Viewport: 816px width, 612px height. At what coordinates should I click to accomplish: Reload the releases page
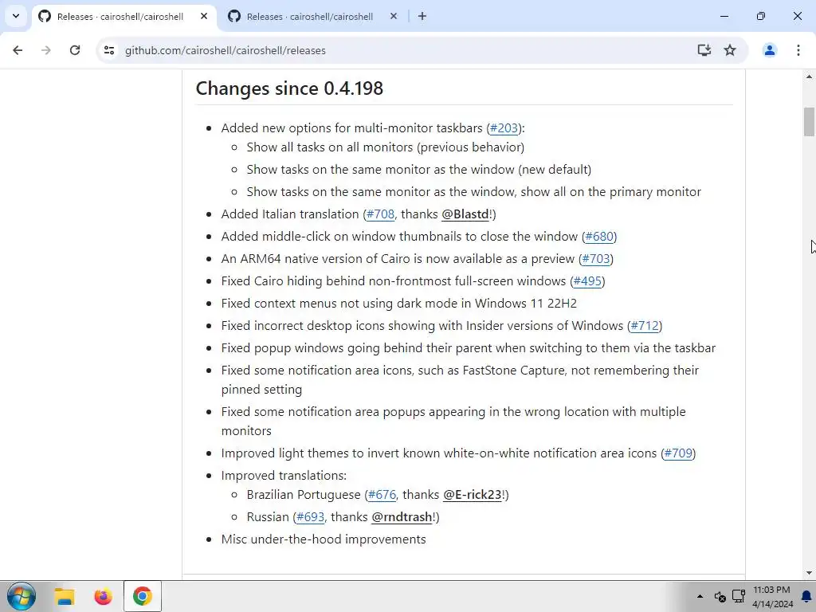(75, 50)
